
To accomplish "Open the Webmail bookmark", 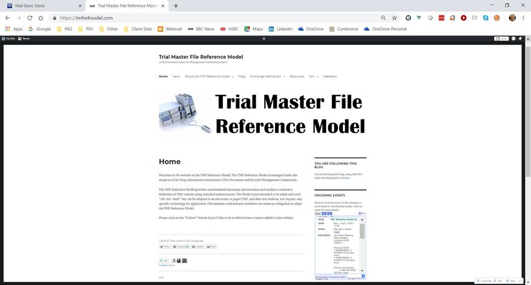I will pos(170,29).
